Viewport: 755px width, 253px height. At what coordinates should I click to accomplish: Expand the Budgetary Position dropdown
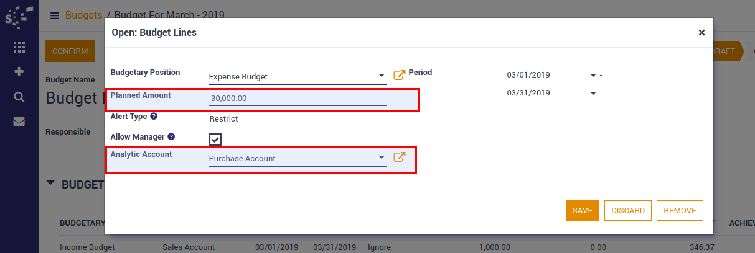(382, 77)
